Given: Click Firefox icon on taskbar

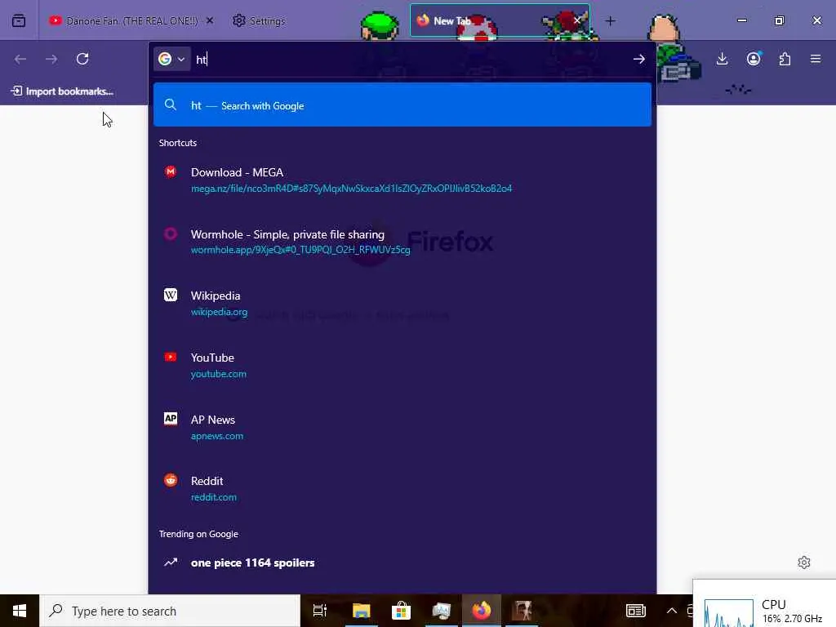Looking at the screenshot, I should pos(481,611).
